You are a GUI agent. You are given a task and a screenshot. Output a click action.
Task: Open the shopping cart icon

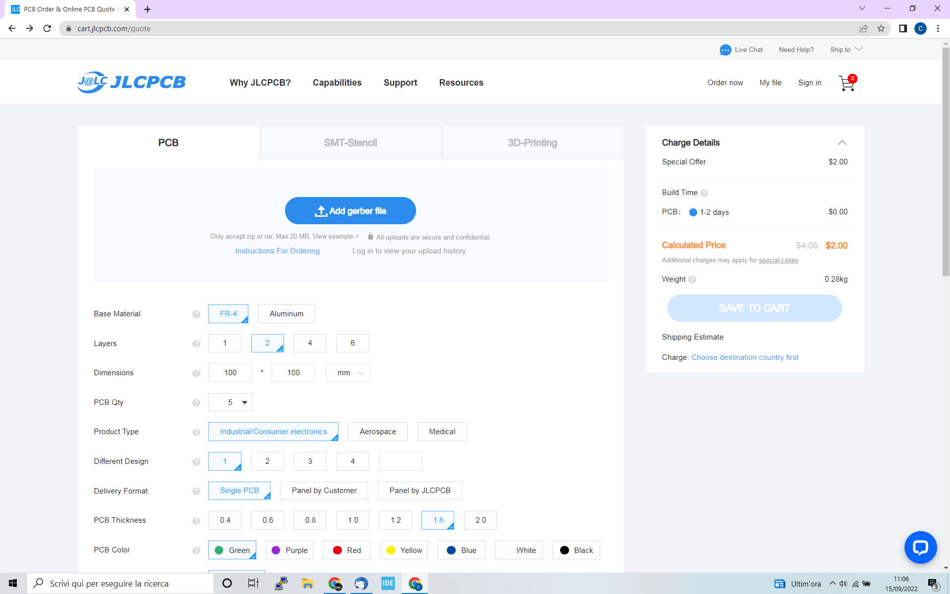point(847,83)
